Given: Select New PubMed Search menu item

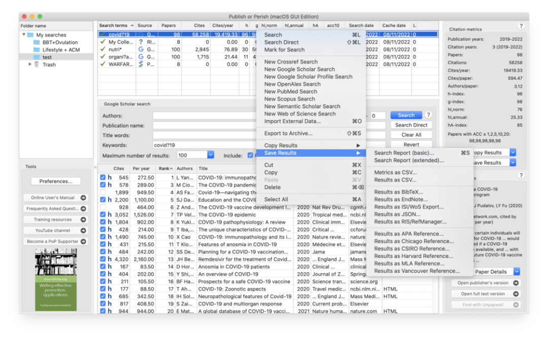Looking at the screenshot, I should (x=290, y=92).
